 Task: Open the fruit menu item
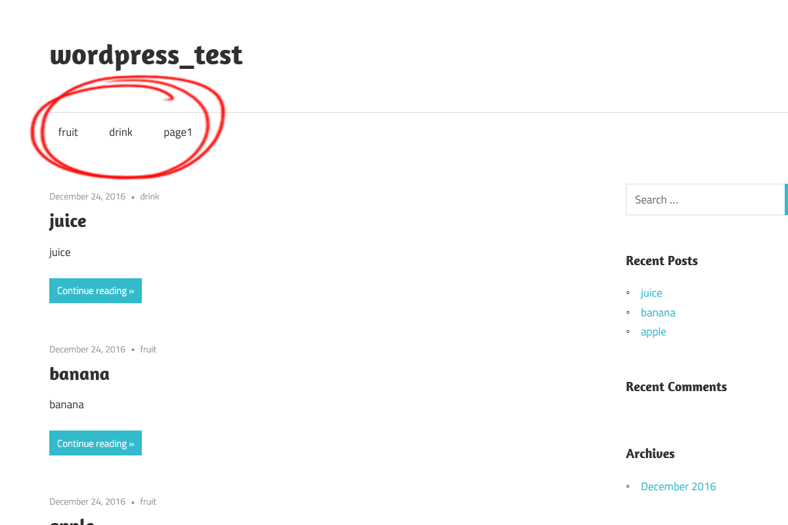click(x=68, y=132)
